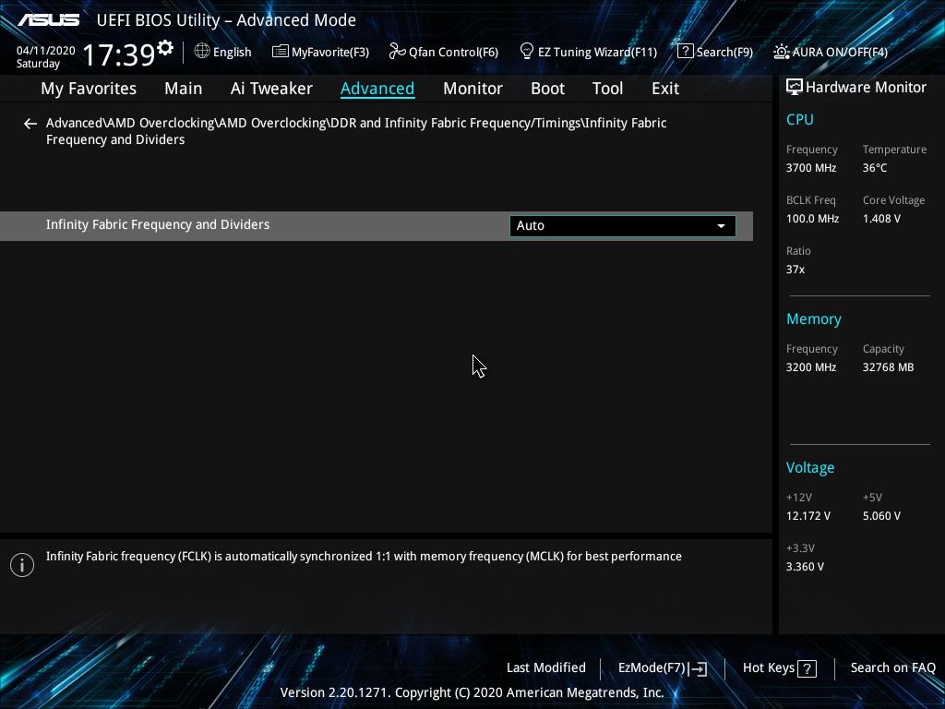The height and width of the screenshot is (709, 945).
Task: Click the settings gear next to the clock
Action: pyautogui.click(x=165, y=47)
